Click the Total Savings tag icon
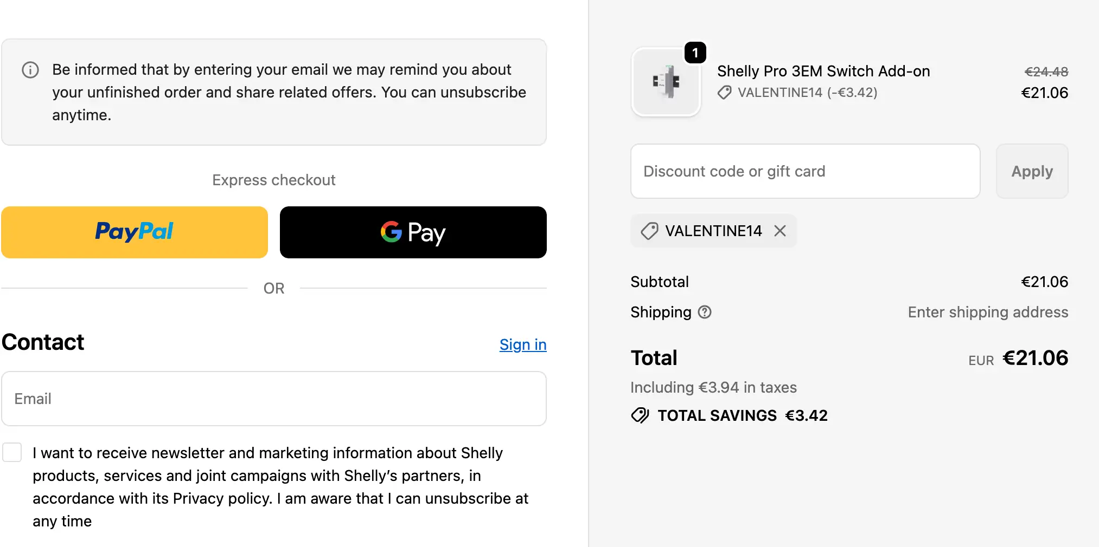 (640, 415)
